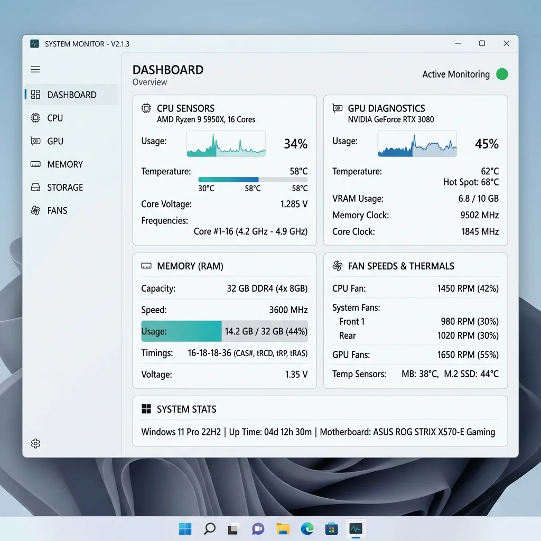Click the CPU SENSORS card title
The image size is (541, 541).
coord(185,108)
